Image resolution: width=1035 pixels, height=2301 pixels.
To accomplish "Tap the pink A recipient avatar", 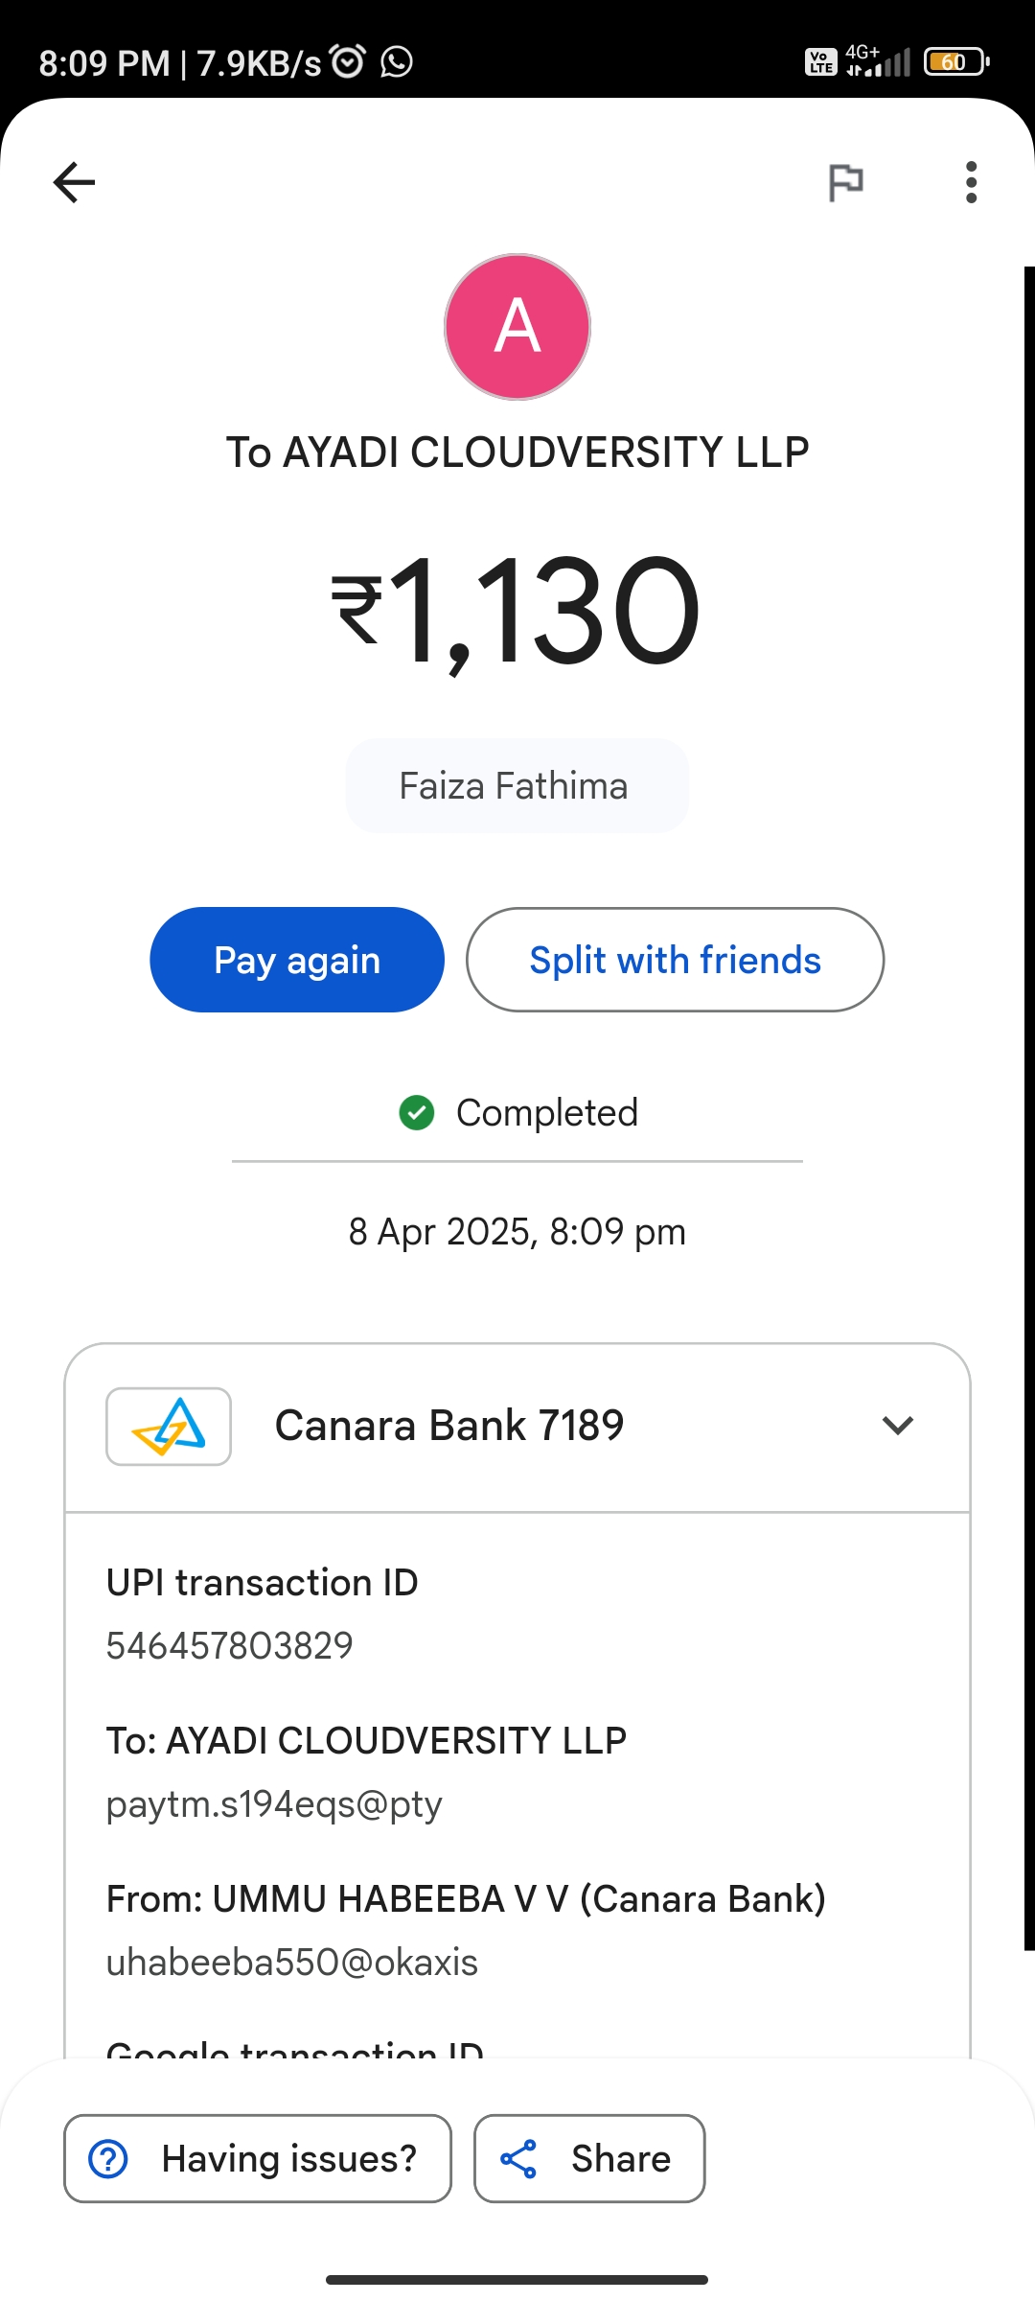I will tap(517, 327).
